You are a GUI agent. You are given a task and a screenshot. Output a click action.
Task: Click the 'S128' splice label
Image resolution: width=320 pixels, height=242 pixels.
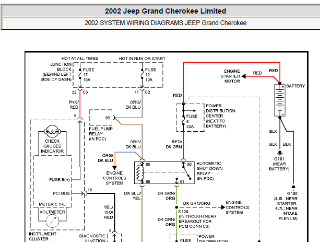point(183,212)
